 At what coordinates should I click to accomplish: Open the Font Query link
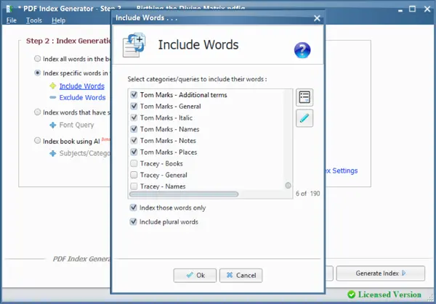coord(77,125)
